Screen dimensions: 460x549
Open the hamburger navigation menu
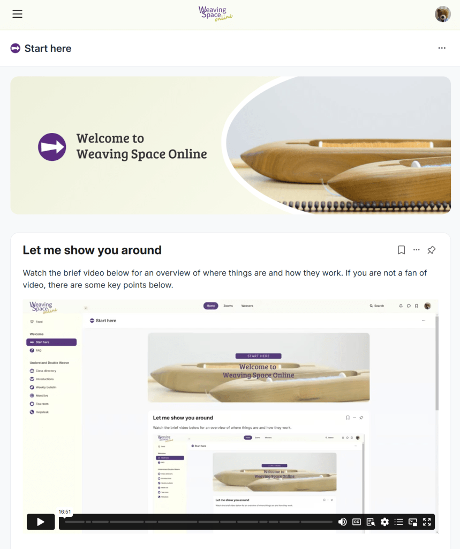pyautogui.click(x=17, y=14)
